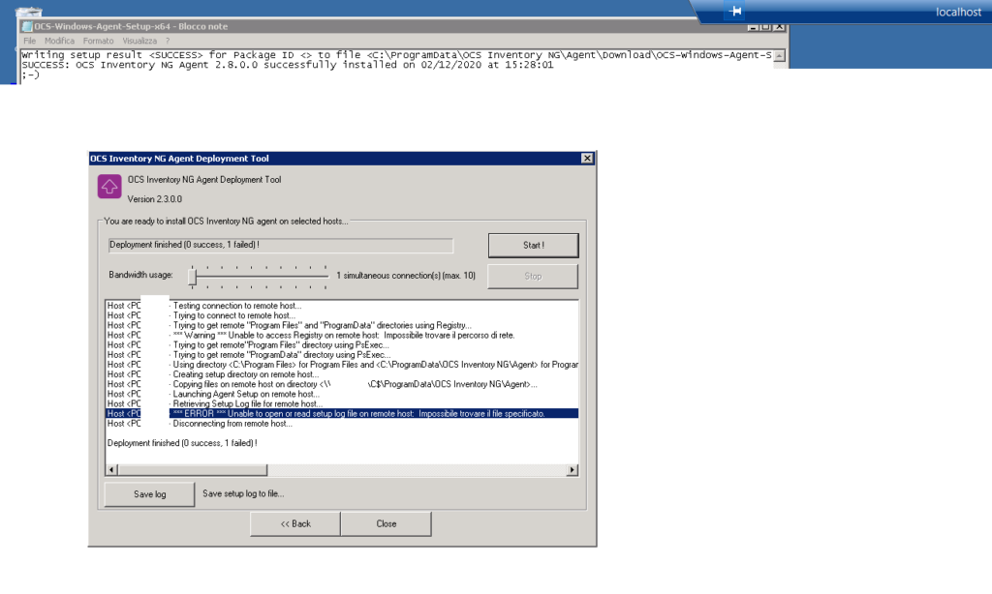Select 'Trying to get remote "ProgramData" directory using PsExec' line
992x594 pixels.
coord(342,354)
